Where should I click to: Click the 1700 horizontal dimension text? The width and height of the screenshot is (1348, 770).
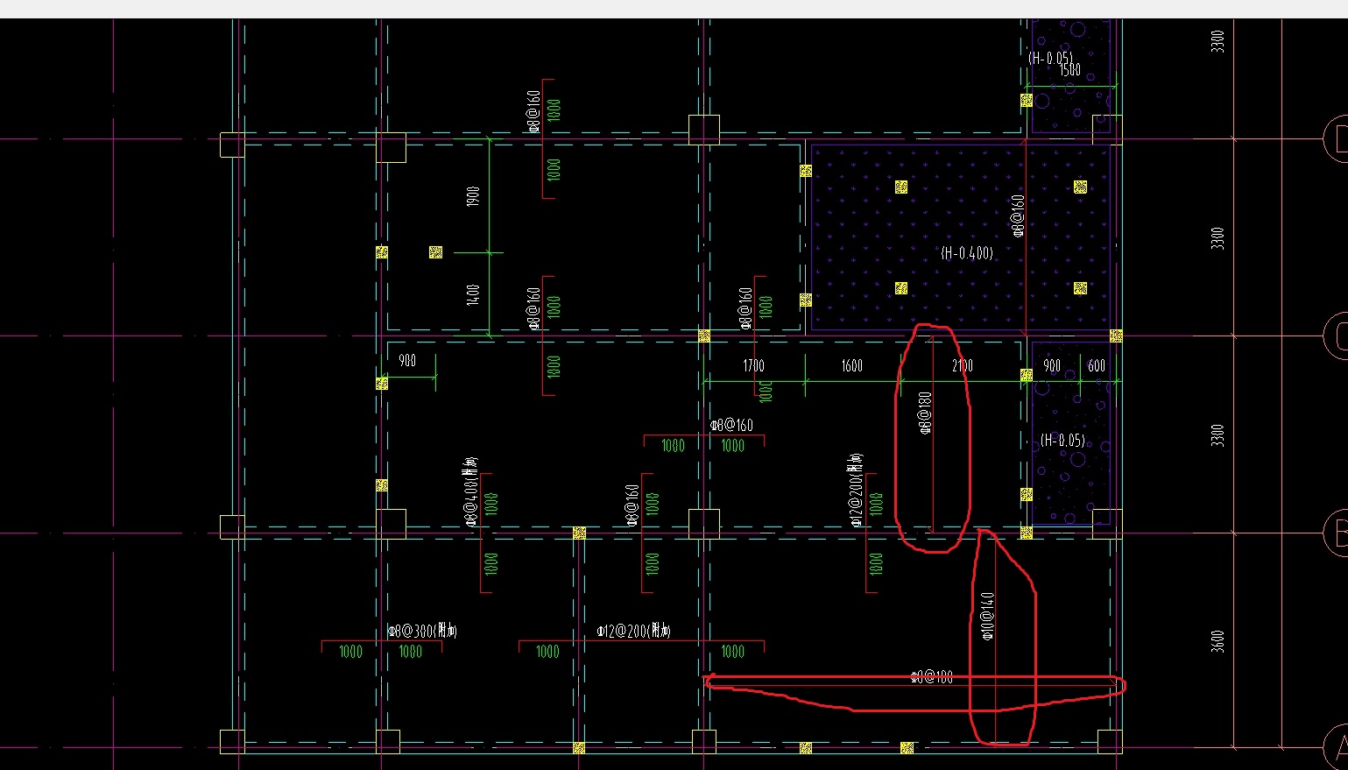[x=753, y=366]
